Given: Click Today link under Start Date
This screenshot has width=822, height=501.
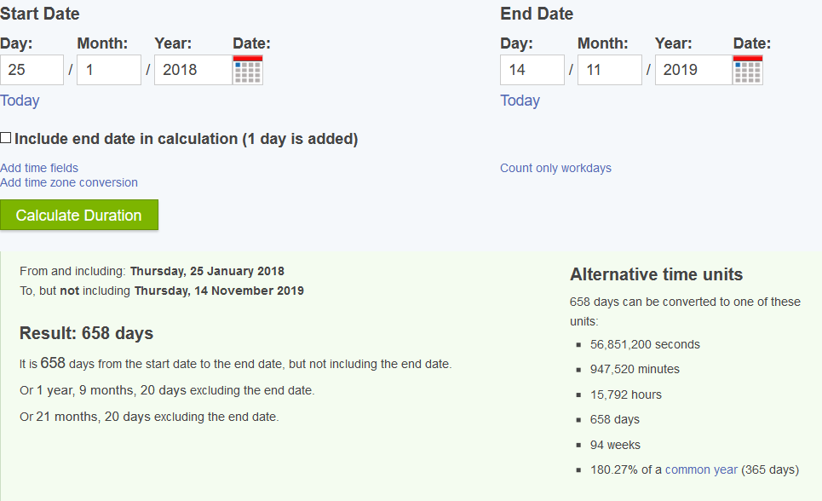Looking at the screenshot, I should tap(20, 101).
